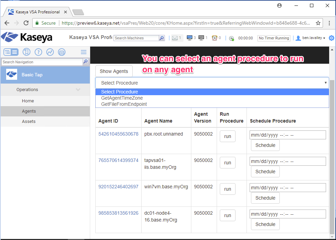Open the help question mark icon
This screenshot has height=240, width=336.
pos(38,52)
